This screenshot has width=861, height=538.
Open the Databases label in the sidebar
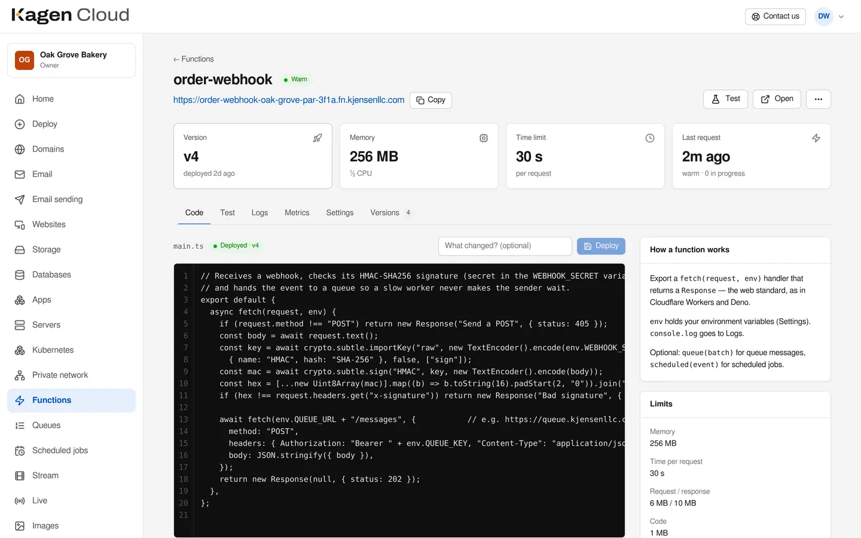pos(51,275)
